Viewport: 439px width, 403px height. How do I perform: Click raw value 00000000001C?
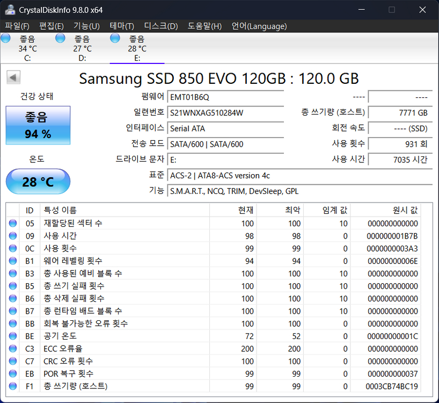coord(392,336)
